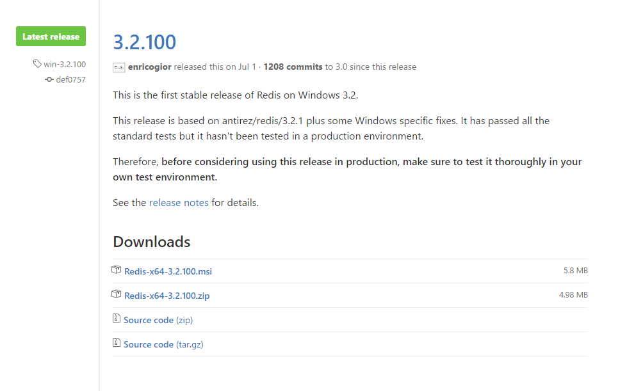Open the win-3.2.100 tag link

[64, 64]
